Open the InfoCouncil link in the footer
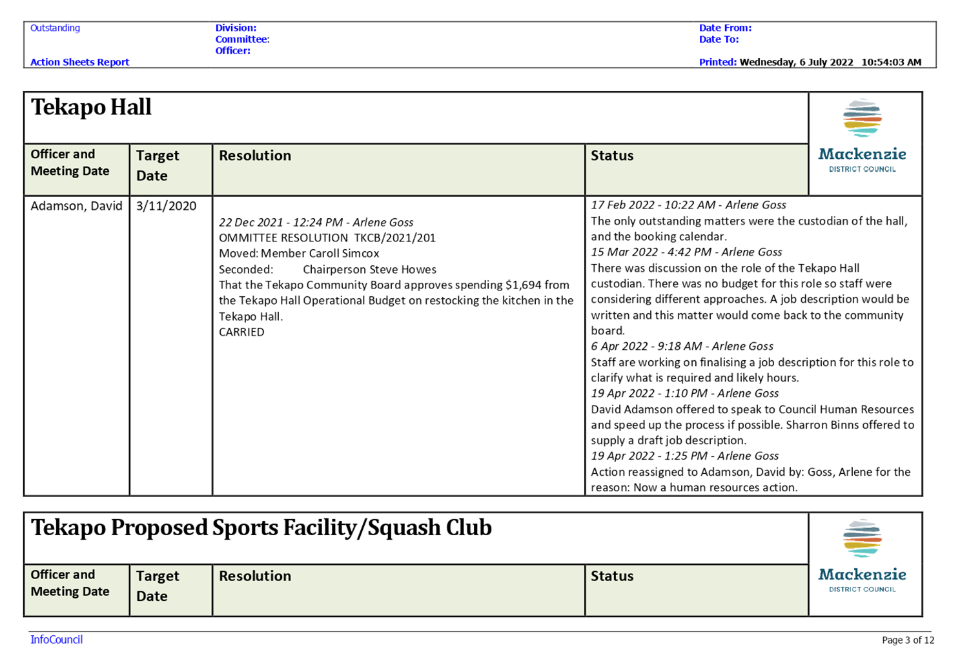 (x=56, y=639)
